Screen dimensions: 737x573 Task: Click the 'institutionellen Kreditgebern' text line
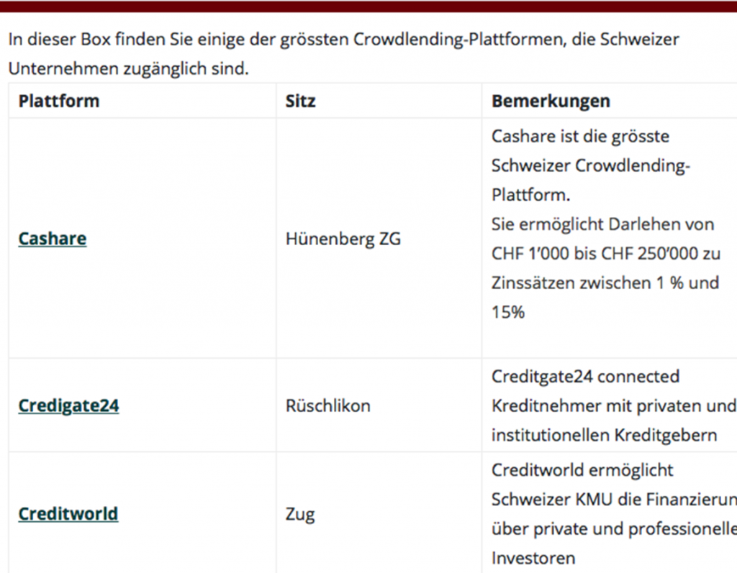click(604, 435)
